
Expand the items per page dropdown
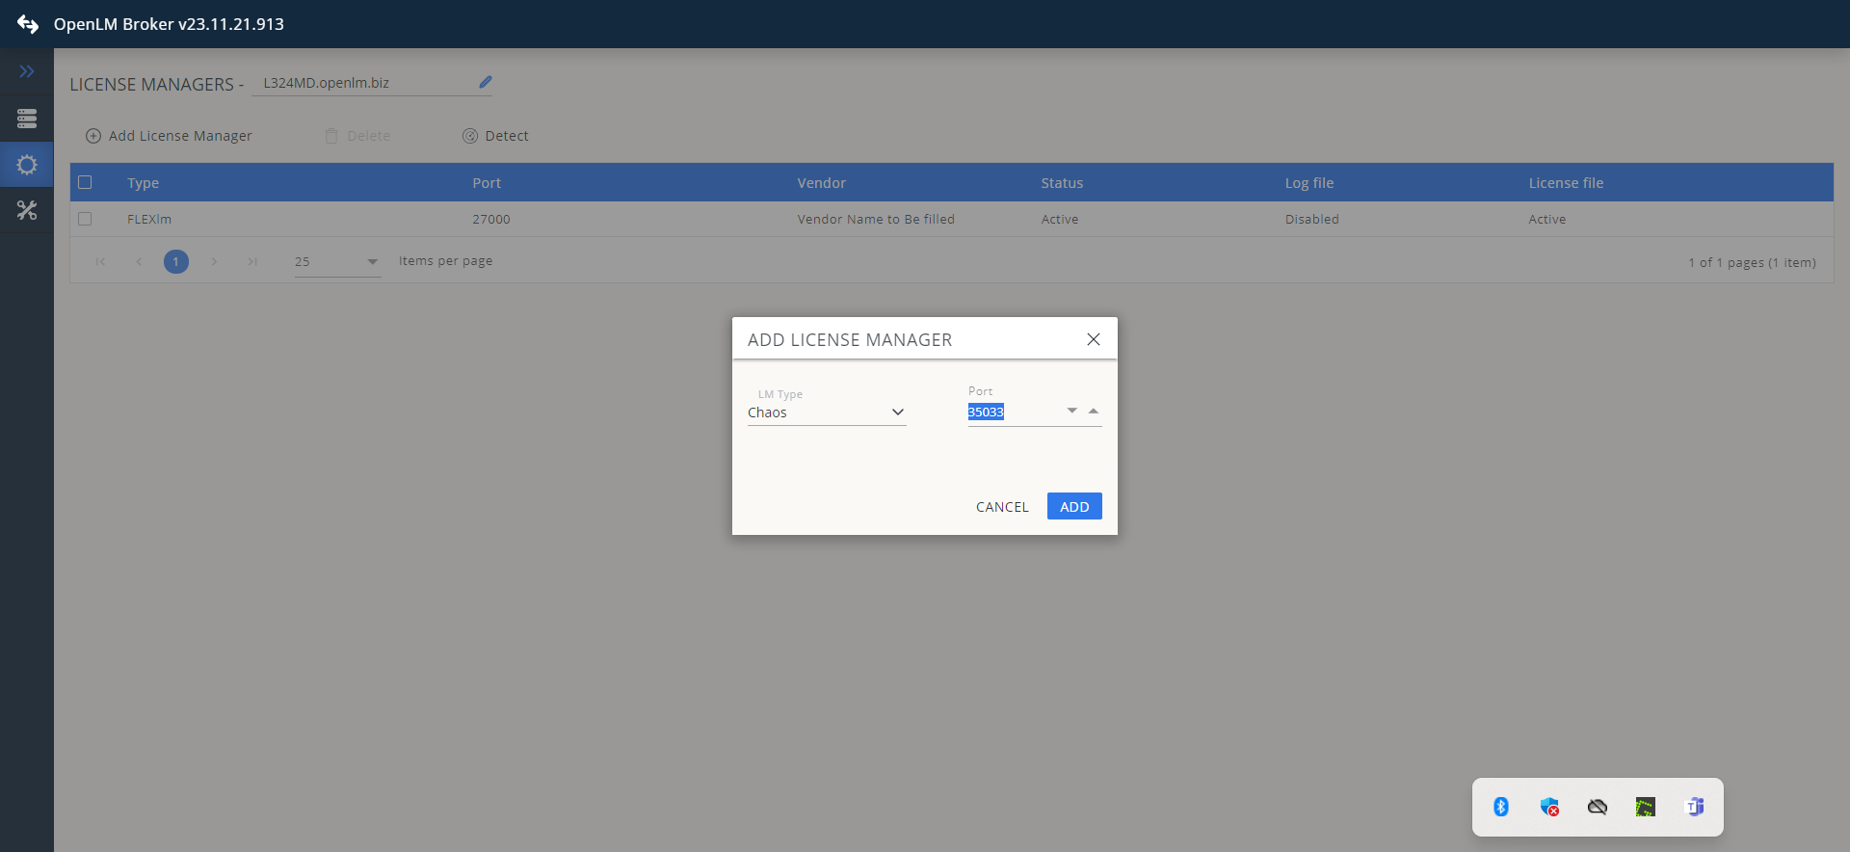tap(372, 261)
